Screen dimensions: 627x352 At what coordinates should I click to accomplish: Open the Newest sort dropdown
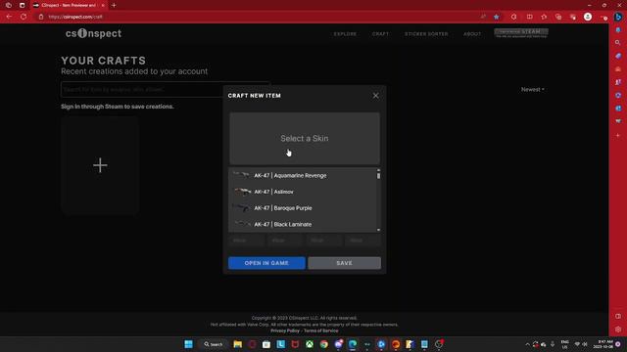(x=532, y=89)
